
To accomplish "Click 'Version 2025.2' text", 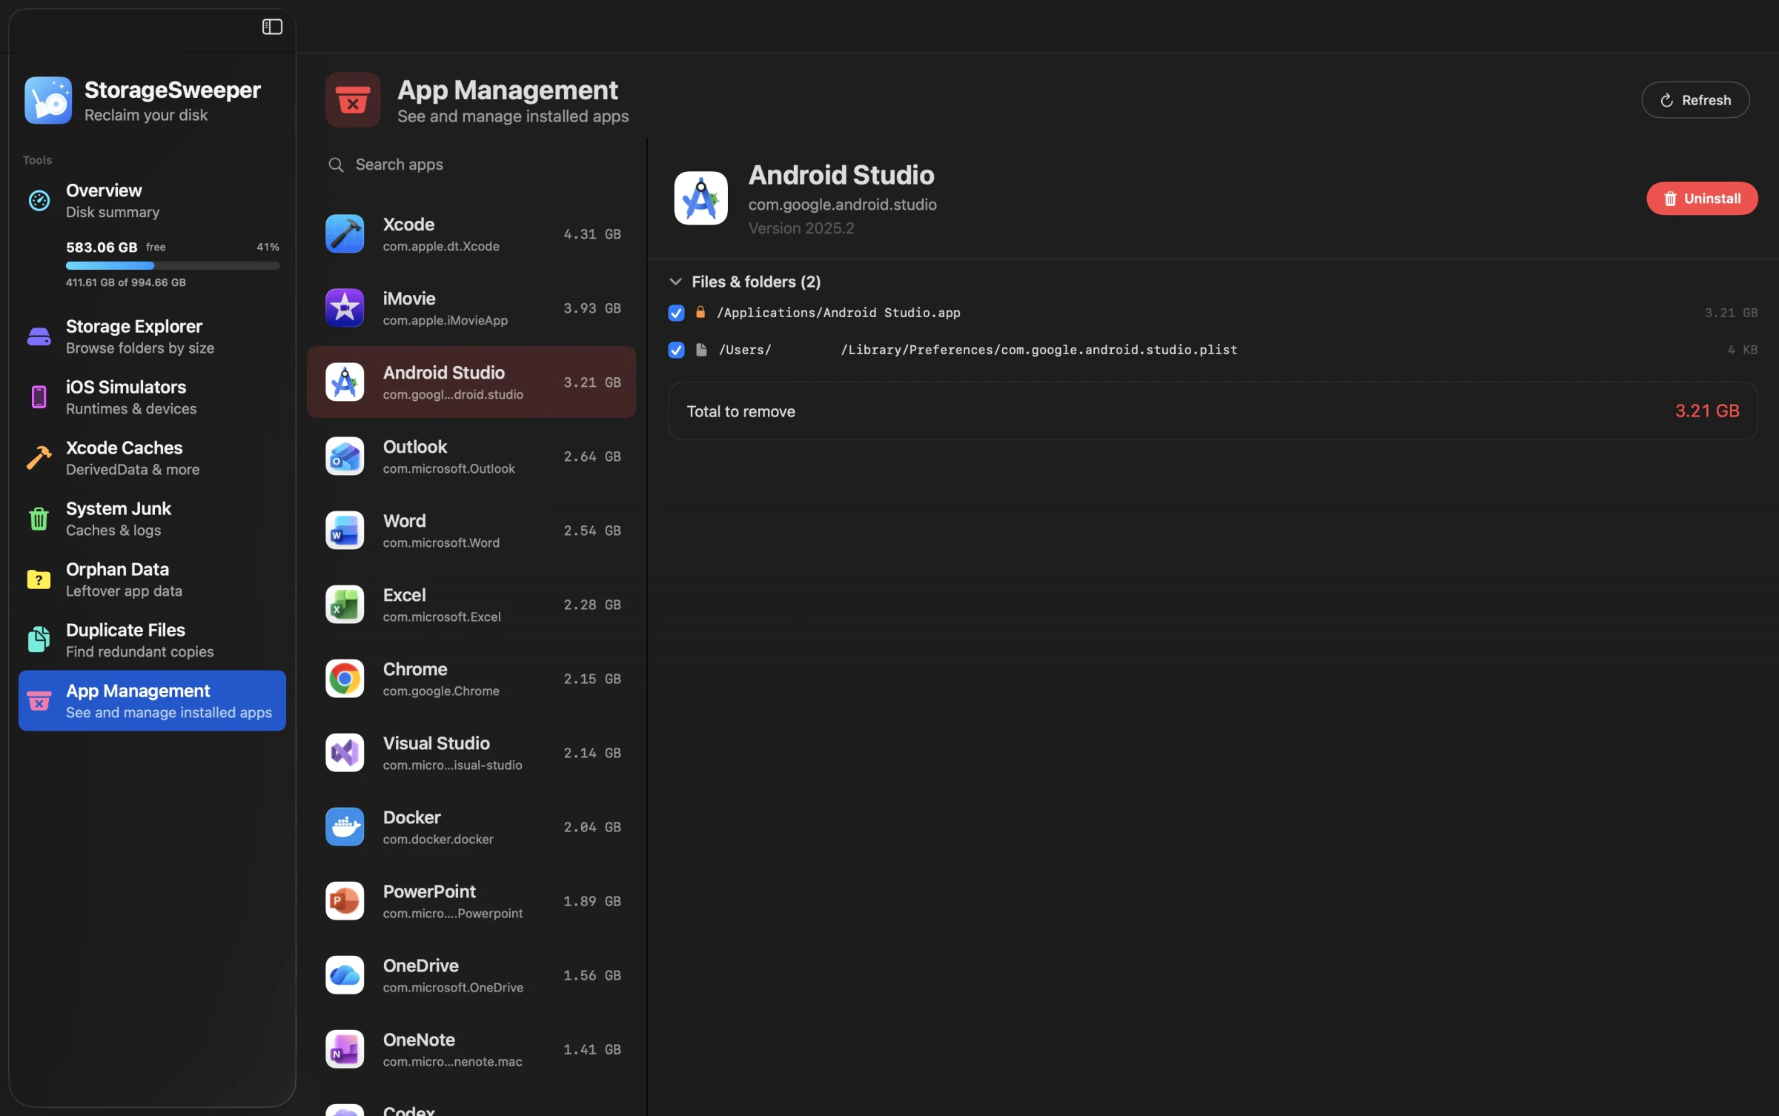I will pos(801,228).
